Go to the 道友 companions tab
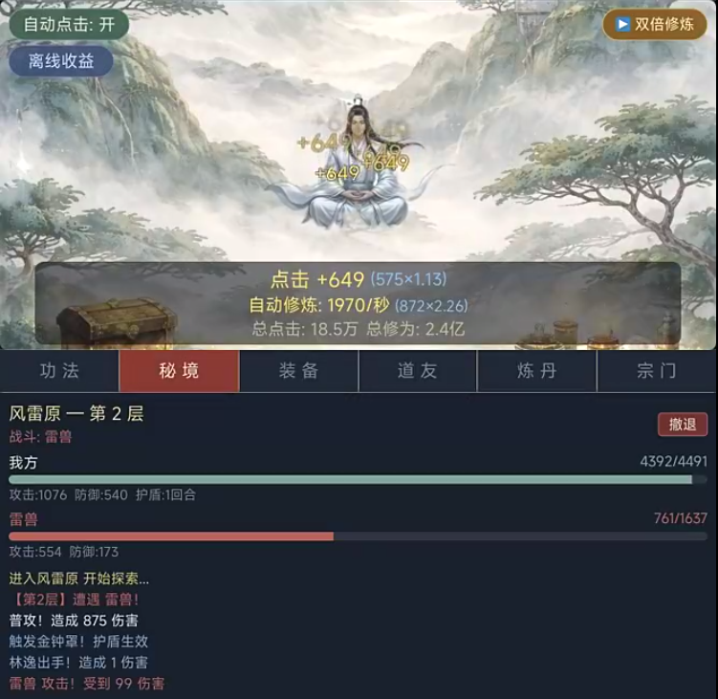This screenshot has height=699, width=718. (418, 371)
